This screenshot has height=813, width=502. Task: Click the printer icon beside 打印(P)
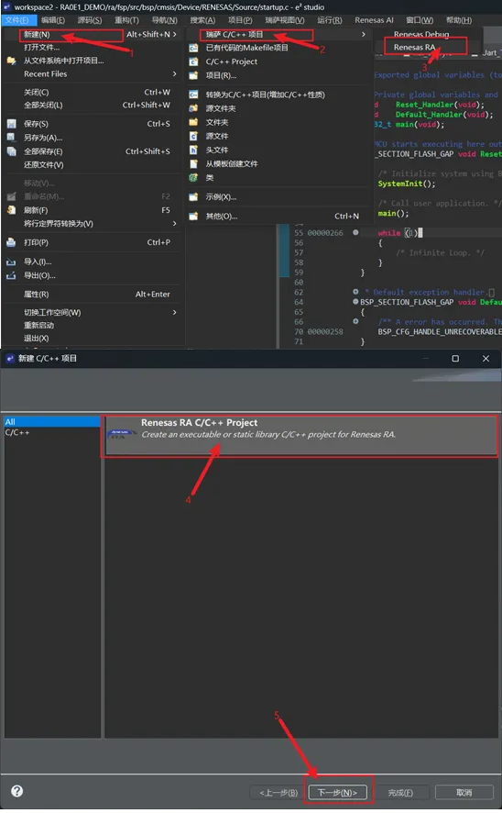[11, 242]
